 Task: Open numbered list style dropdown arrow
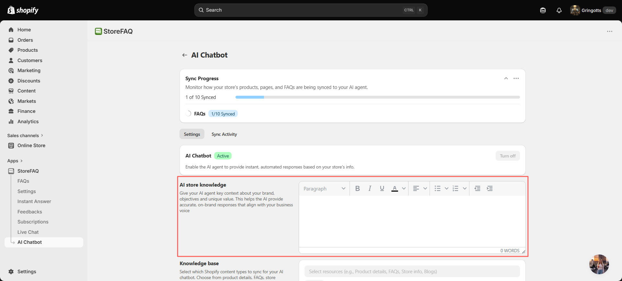465,189
